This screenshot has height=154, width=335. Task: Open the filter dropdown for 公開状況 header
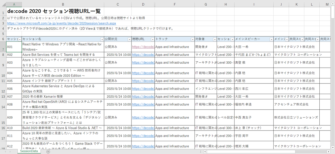[x=129, y=39]
